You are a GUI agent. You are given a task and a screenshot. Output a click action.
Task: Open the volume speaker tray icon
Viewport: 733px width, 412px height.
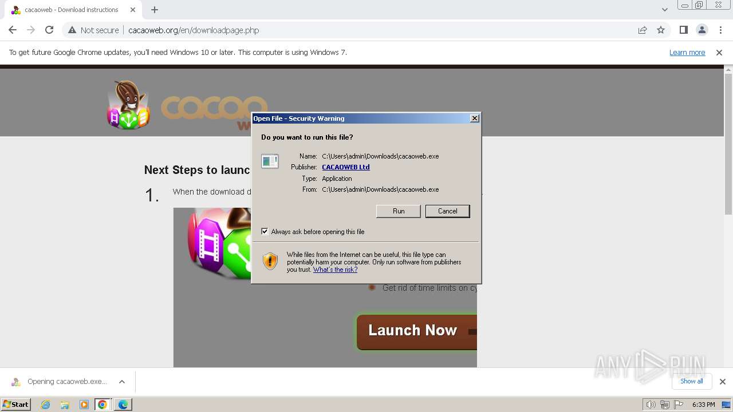(651, 405)
